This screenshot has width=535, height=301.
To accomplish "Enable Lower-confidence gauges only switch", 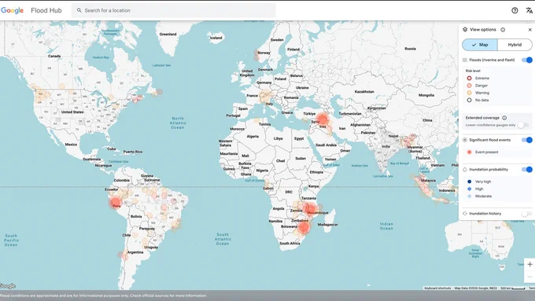I will pos(523,125).
